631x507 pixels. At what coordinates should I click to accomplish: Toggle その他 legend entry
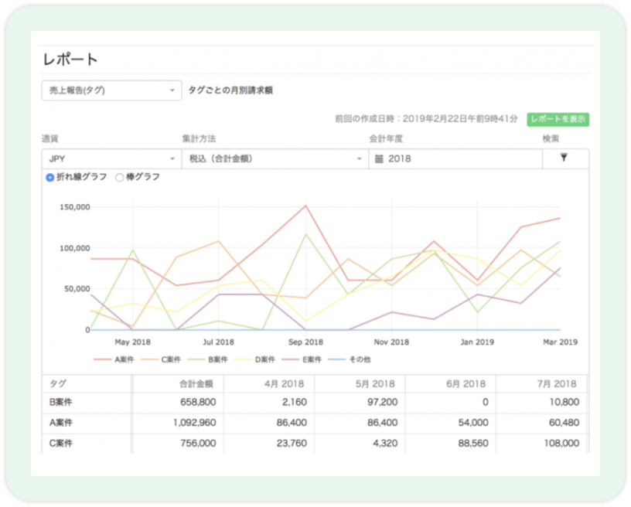tap(353, 359)
